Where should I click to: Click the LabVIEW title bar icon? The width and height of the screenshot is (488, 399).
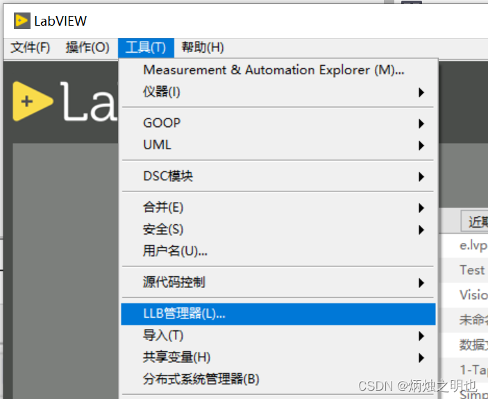click(22, 21)
